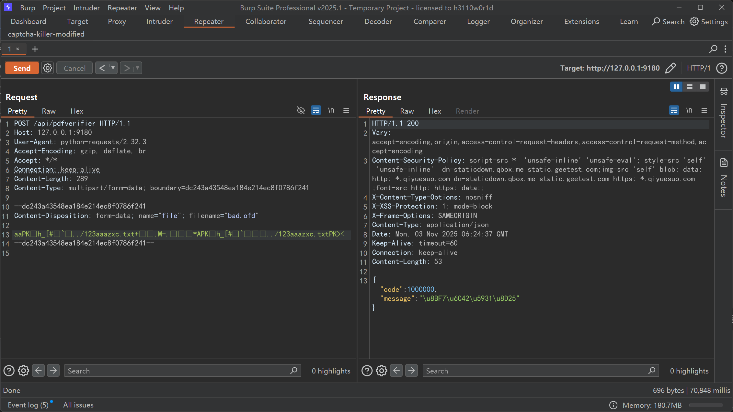733x412 pixels.
Task: Toggle response show newline characters \n
Action: click(x=689, y=111)
